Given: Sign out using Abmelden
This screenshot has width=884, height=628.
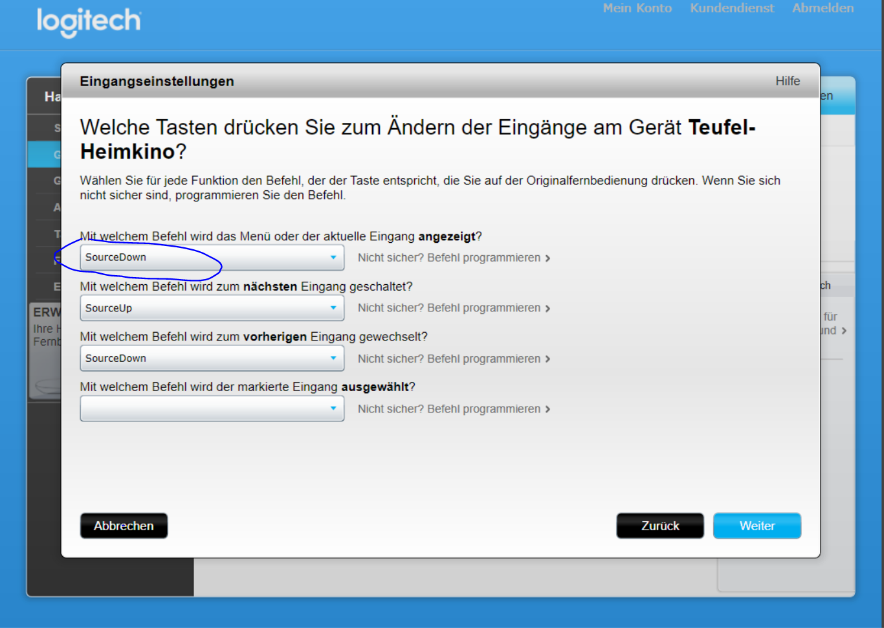Looking at the screenshot, I should click(x=823, y=8).
